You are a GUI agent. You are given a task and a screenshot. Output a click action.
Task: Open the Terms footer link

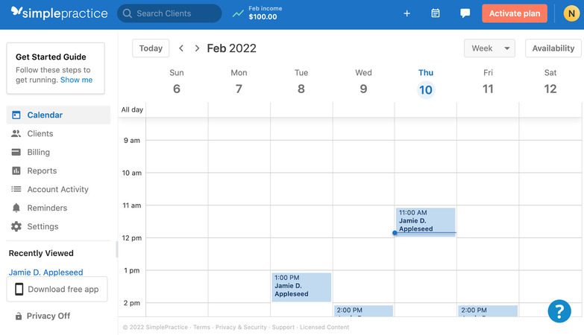pyautogui.click(x=201, y=328)
